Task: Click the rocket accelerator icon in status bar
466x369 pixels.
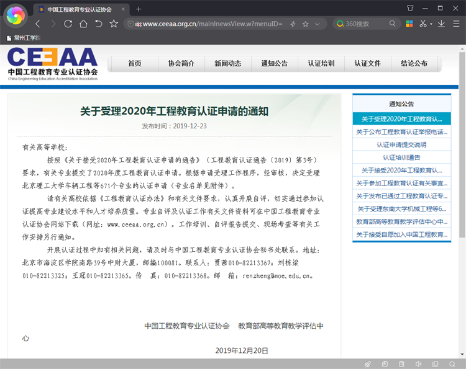Action: [368, 364]
